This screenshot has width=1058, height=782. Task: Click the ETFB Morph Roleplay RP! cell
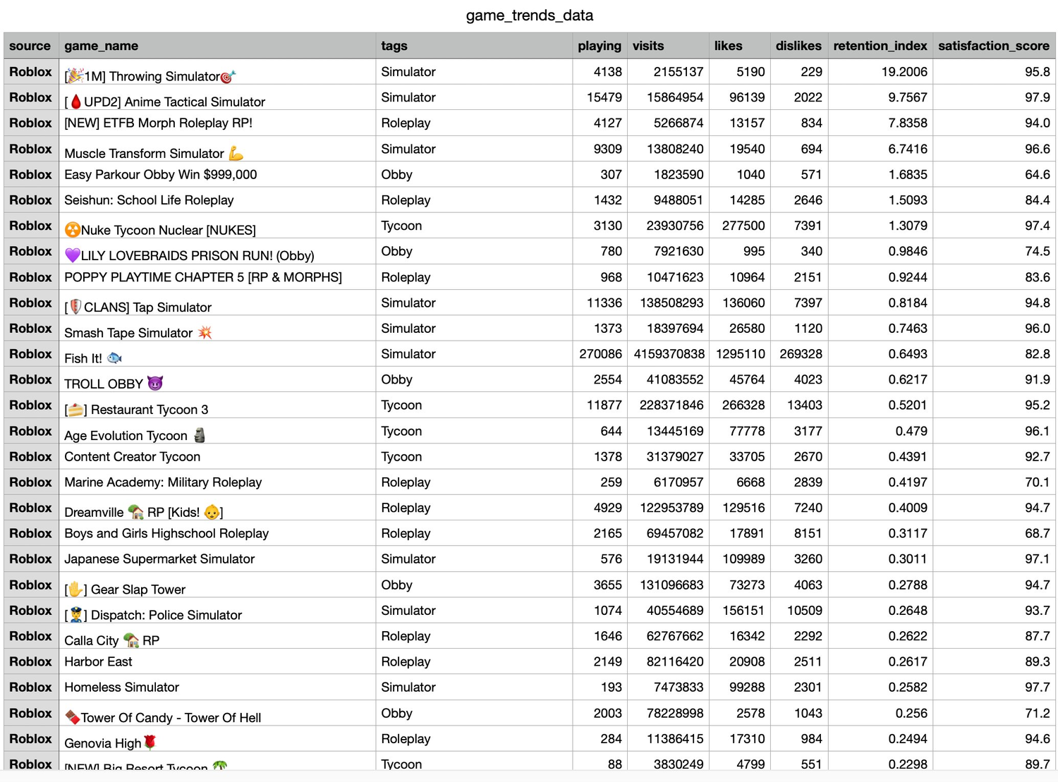click(217, 123)
